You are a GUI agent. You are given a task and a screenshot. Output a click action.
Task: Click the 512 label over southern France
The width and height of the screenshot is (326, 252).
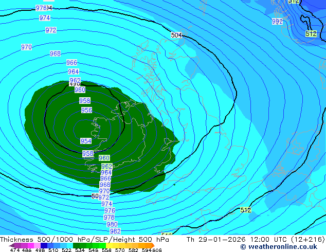pos(246,210)
